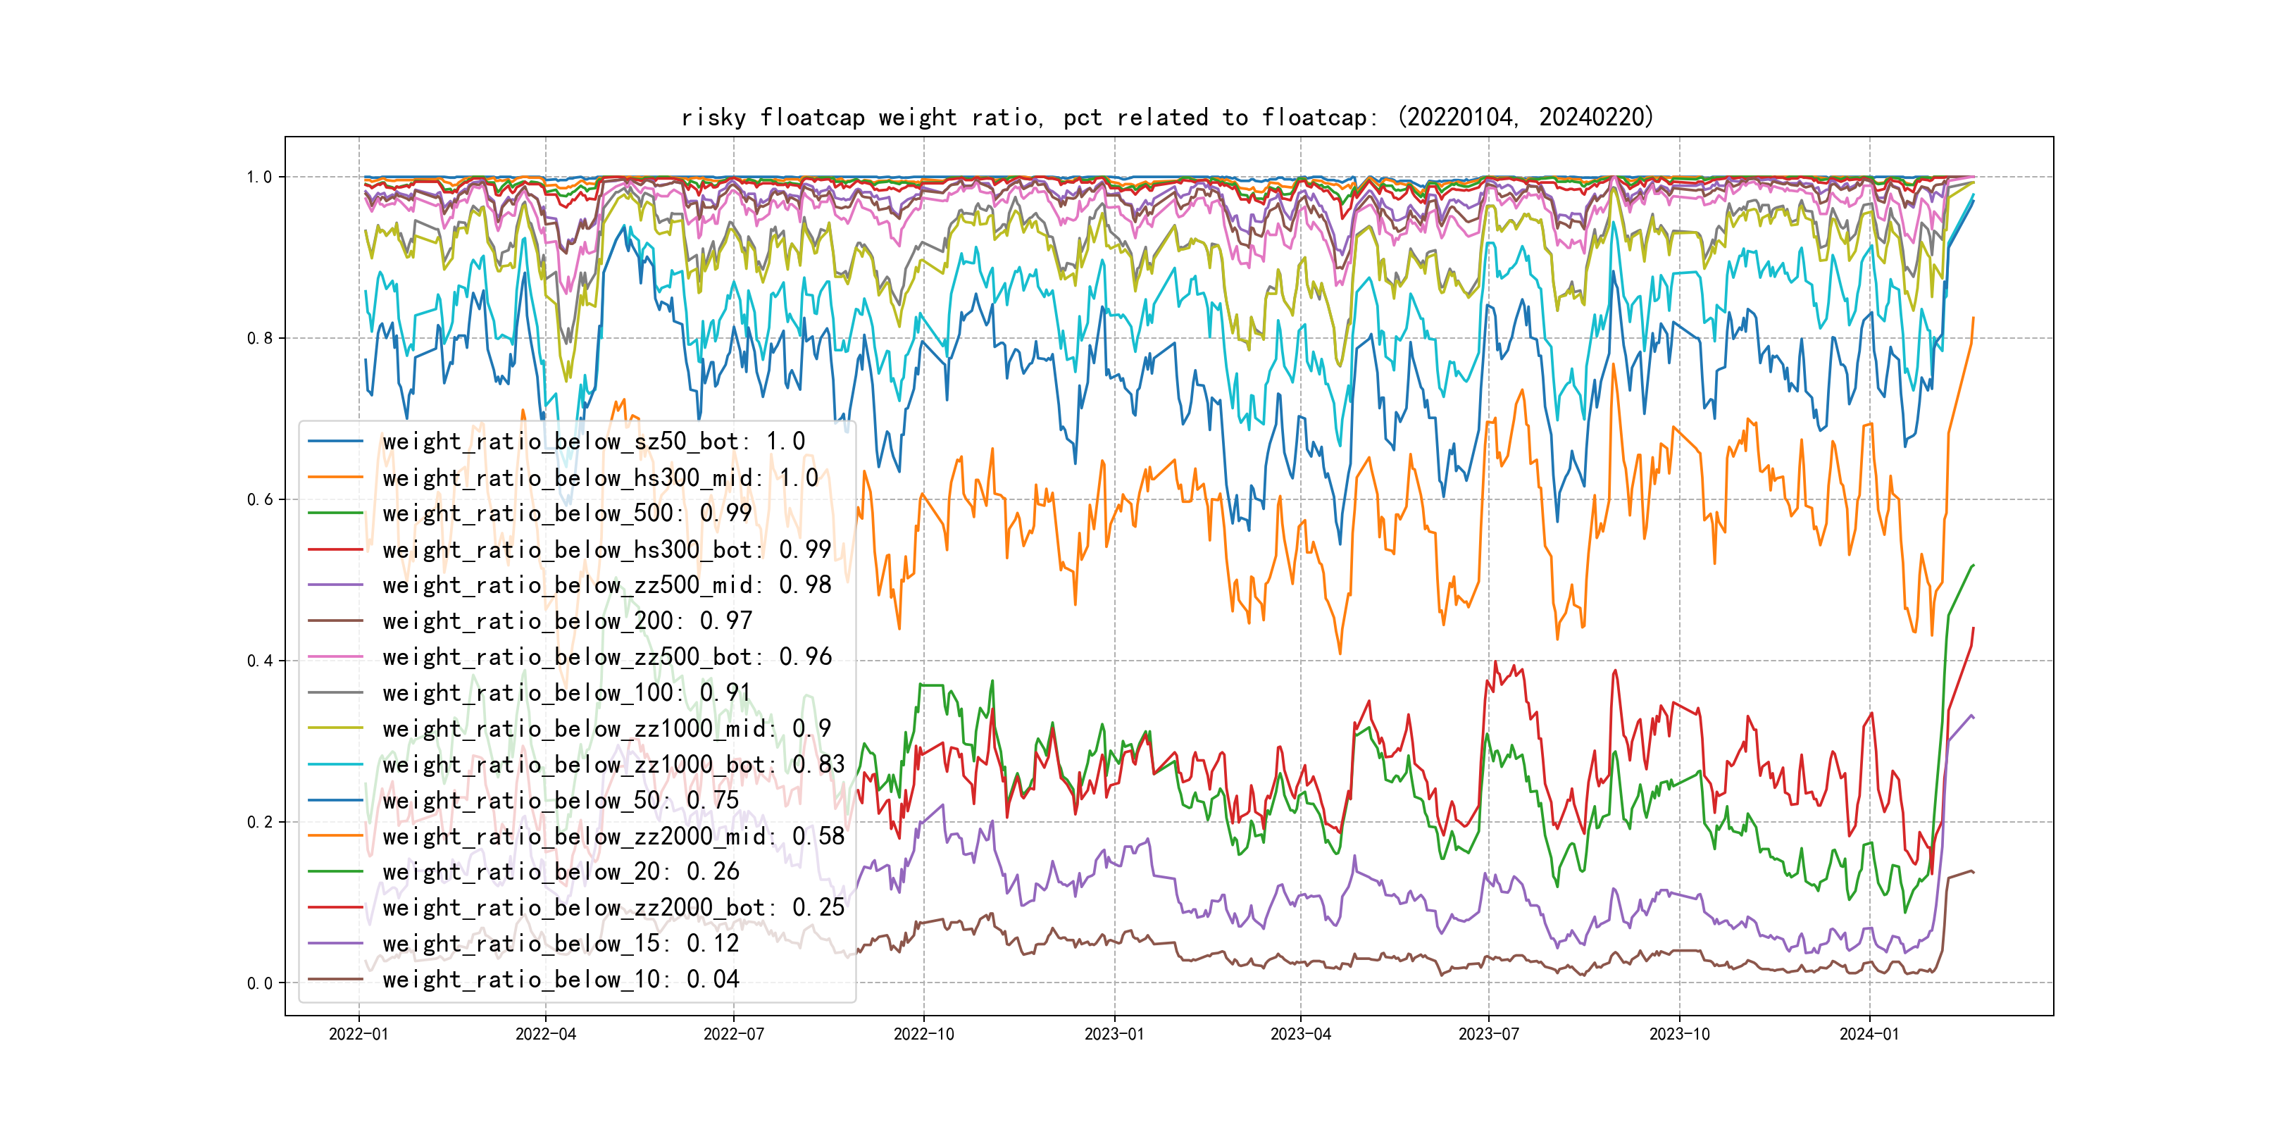Click legend entry weight_ratio_below_zz2000_mid

point(613,836)
